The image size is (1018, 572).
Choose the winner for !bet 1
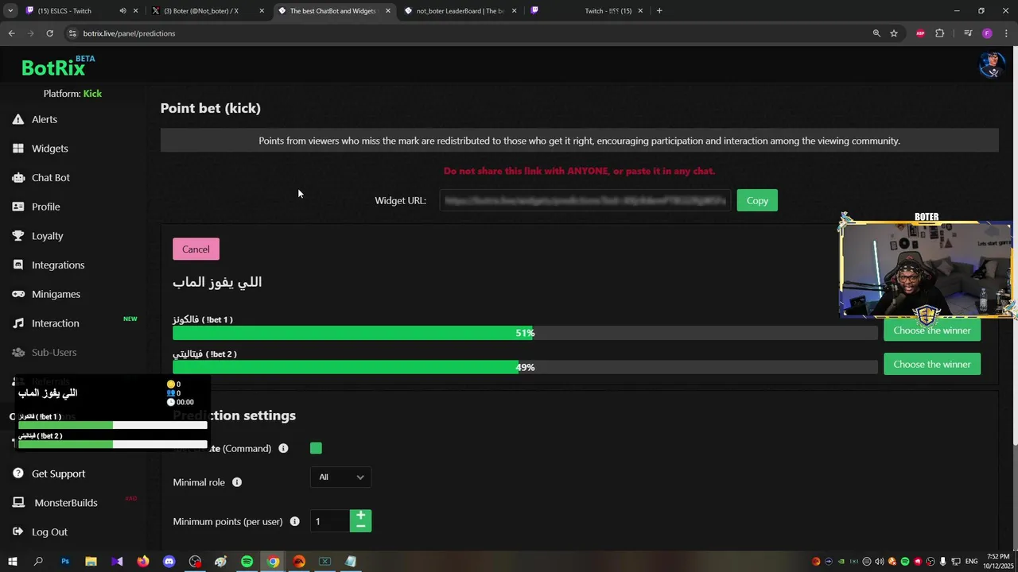(931, 330)
